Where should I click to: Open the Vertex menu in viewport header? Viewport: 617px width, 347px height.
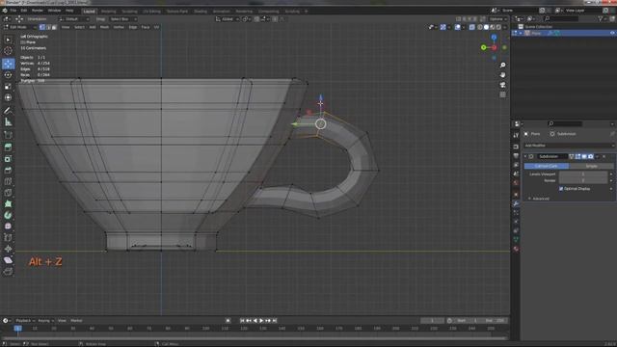pyautogui.click(x=119, y=27)
